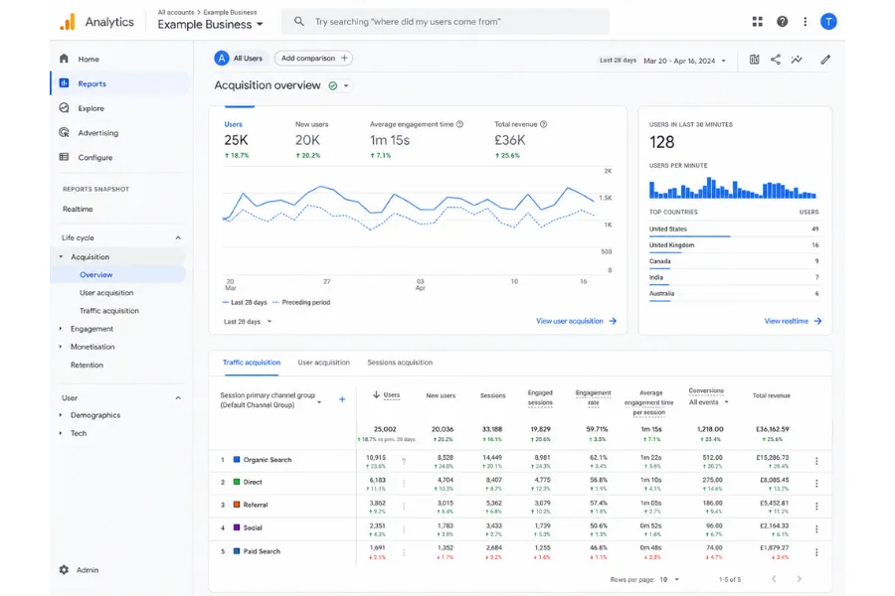Open User acquisition in sidebar

click(x=106, y=293)
